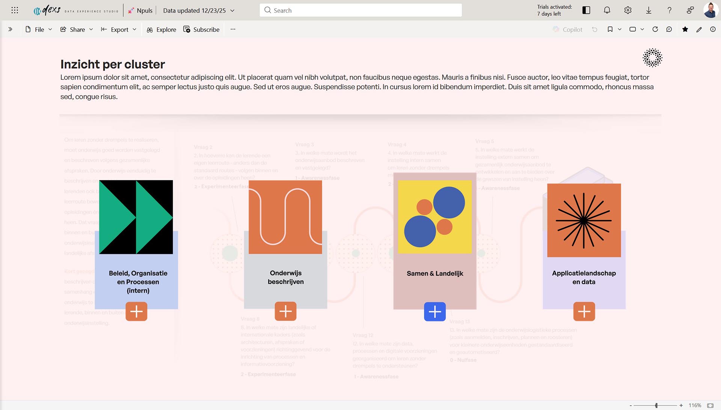Edit the report with the pencil
The height and width of the screenshot is (410, 721).
tap(699, 29)
